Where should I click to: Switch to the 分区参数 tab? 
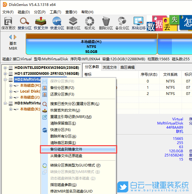[92, 67]
